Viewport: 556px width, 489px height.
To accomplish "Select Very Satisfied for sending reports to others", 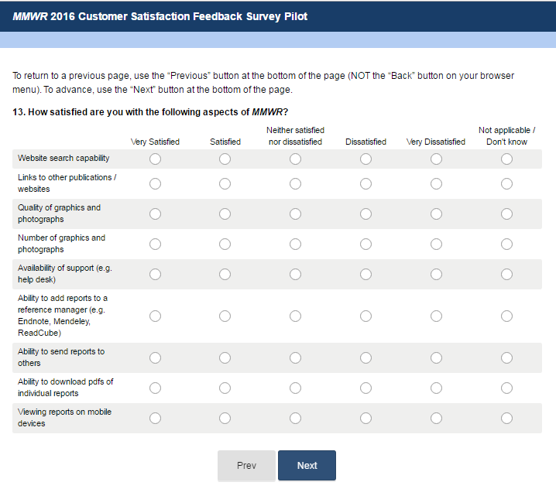I will click(155, 357).
